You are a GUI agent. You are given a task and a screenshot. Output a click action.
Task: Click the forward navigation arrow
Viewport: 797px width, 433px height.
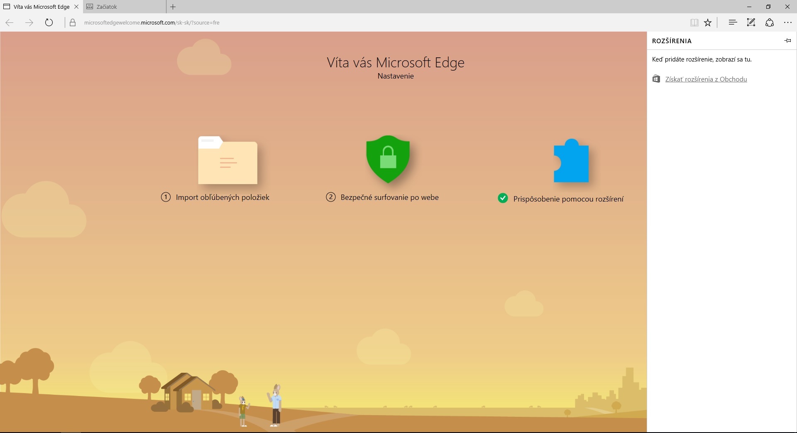pos(29,22)
